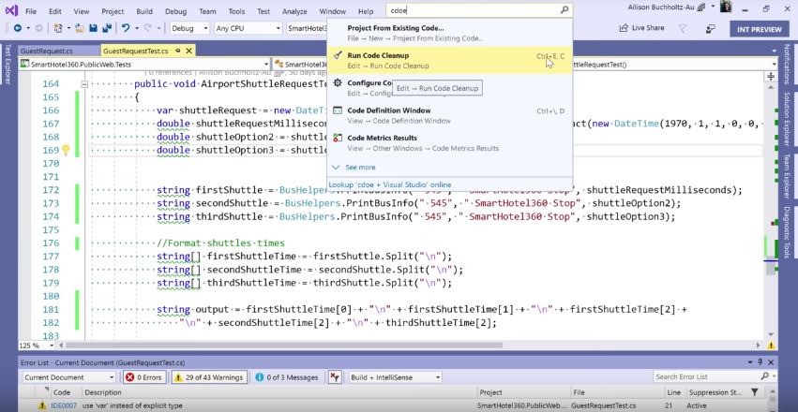
Task: Open the member navigation dropdown arrow
Action: (x=774, y=64)
